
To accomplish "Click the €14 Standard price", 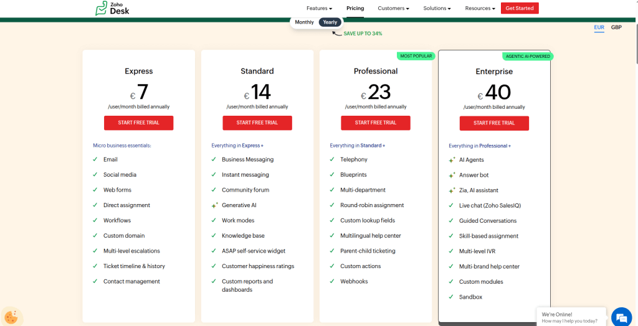I will point(257,93).
